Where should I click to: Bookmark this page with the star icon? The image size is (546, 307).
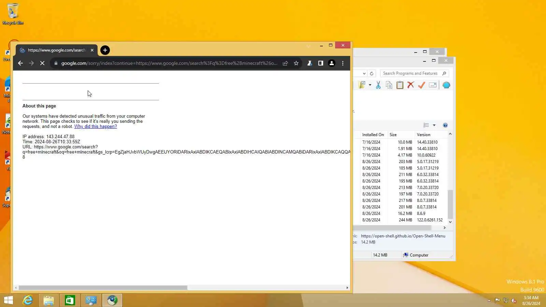pos(296,63)
